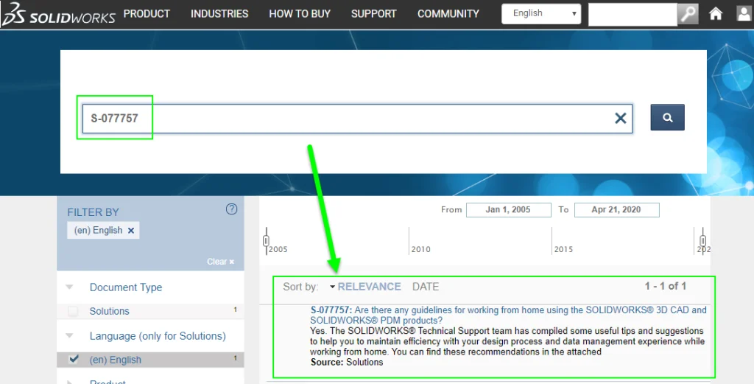
Task: Click the left 2005 timeline slider handle
Action: 267,240
